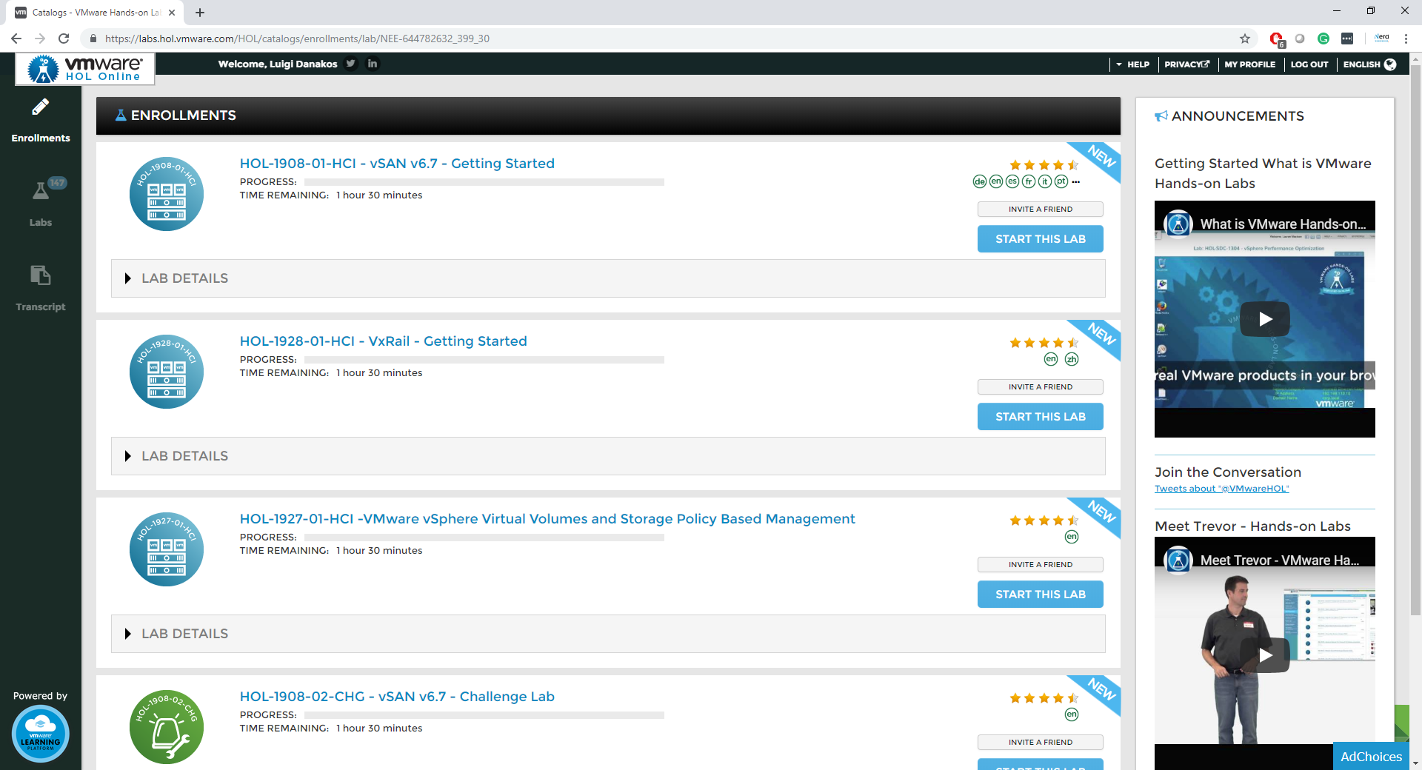Open the ENGLISH language dropdown
The height and width of the screenshot is (770, 1422).
[1369, 64]
